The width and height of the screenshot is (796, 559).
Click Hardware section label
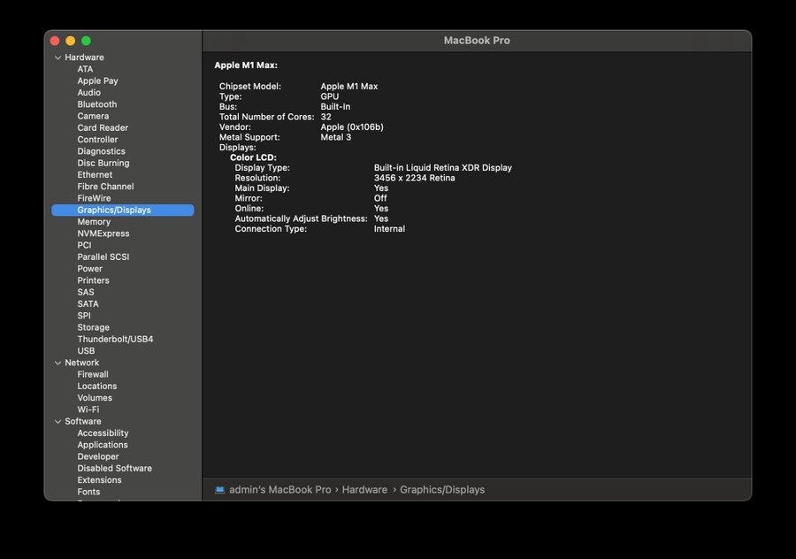(x=84, y=57)
